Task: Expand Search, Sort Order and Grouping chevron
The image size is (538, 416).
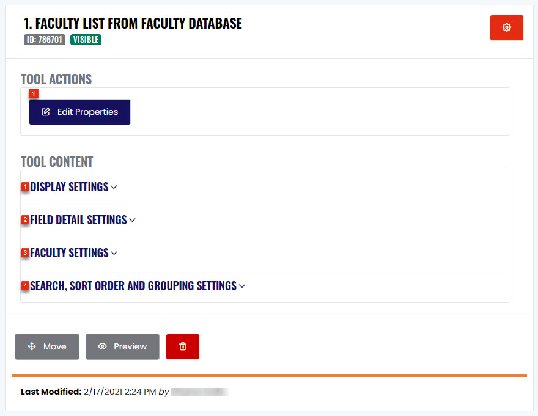Action: click(242, 286)
